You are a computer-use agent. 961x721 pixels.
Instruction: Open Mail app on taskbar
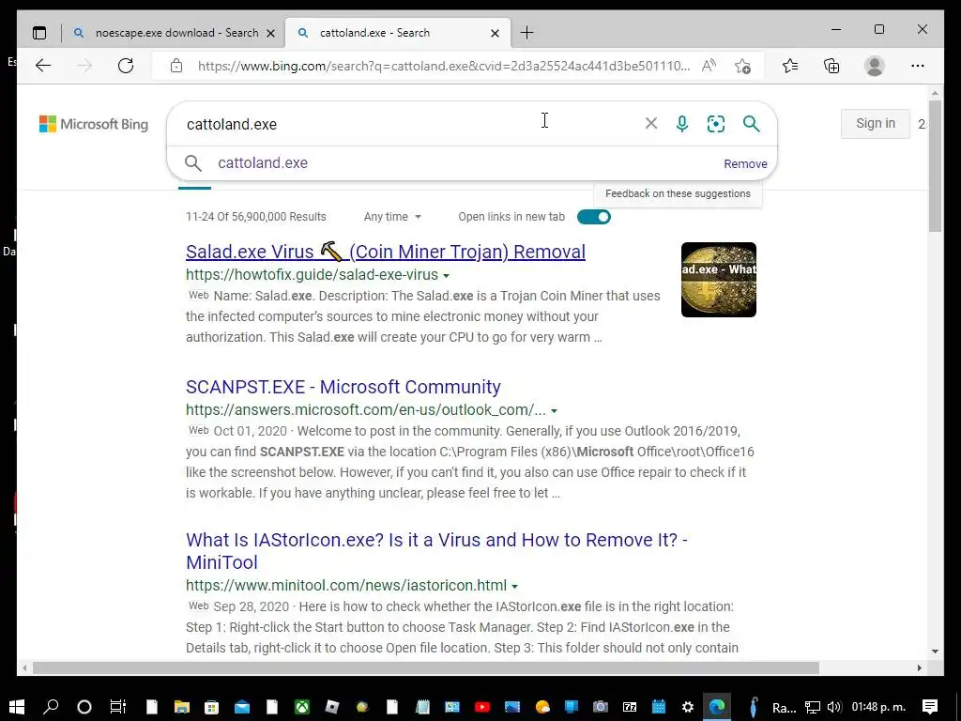pos(242,707)
